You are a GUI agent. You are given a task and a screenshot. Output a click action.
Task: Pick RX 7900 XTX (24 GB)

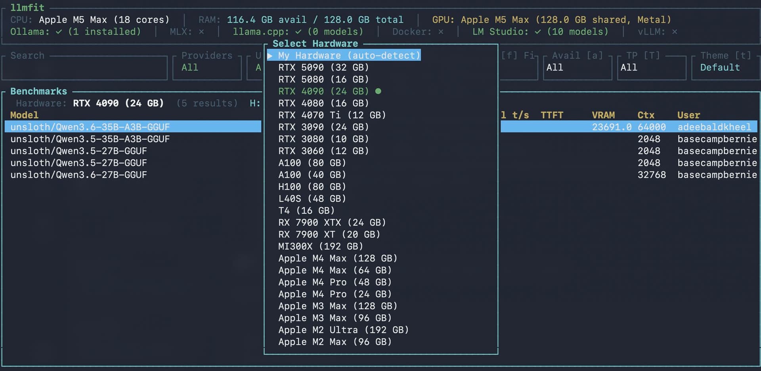coord(332,222)
